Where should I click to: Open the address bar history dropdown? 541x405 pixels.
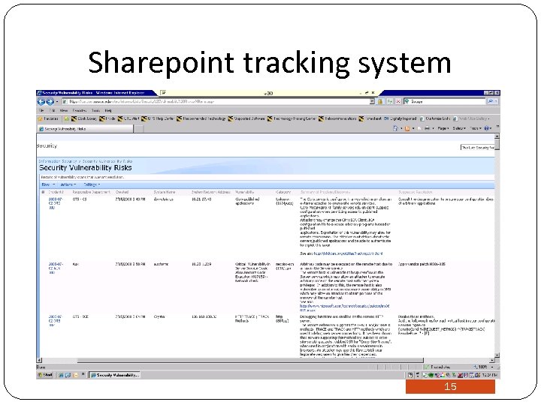coord(372,101)
